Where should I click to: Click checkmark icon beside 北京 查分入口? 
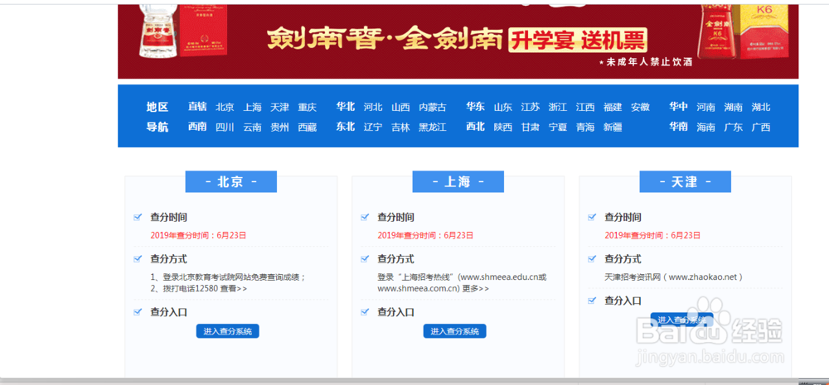point(138,311)
